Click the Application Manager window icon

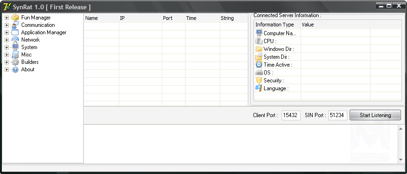(15, 32)
